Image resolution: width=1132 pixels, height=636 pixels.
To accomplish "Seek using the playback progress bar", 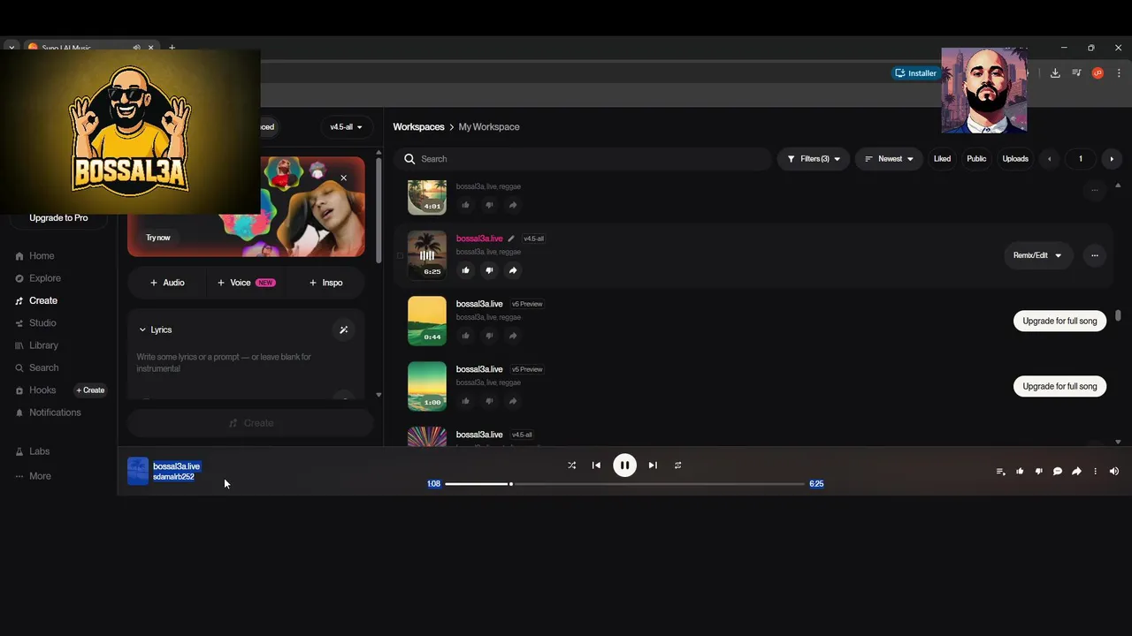I will pyautogui.click(x=624, y=484).
